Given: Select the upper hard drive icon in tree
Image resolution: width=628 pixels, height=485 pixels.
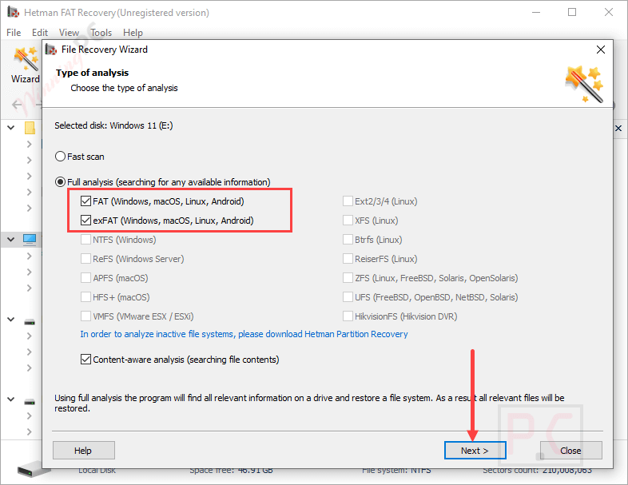Looking at the screenshot, I should [30, 322].
